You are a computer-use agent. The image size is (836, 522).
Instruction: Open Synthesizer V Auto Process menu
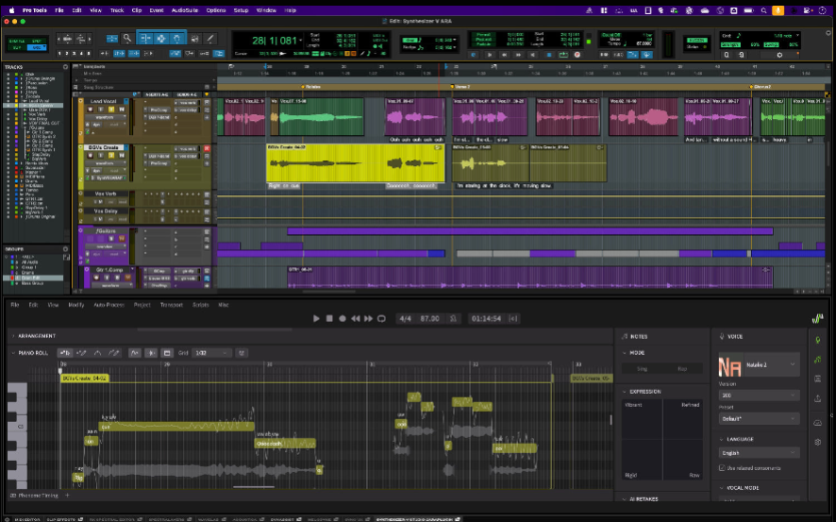(x=109, y=305)
